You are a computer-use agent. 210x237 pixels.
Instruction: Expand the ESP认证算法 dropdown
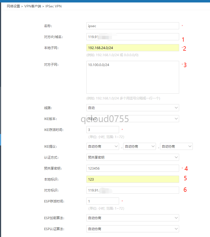(132, 229)
